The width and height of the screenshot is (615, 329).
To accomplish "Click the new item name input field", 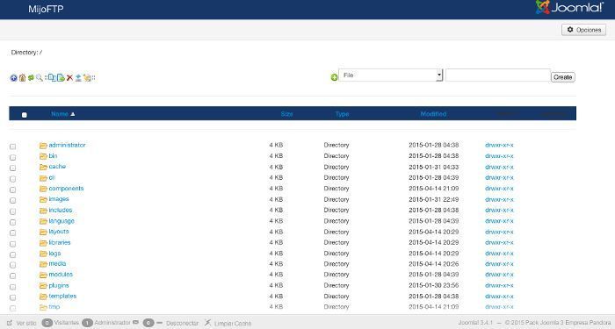I will 498,75.
